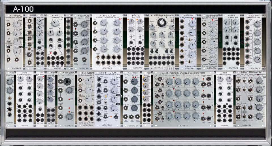Click the Pan knob on A-134 PAN module

(134, 81)
